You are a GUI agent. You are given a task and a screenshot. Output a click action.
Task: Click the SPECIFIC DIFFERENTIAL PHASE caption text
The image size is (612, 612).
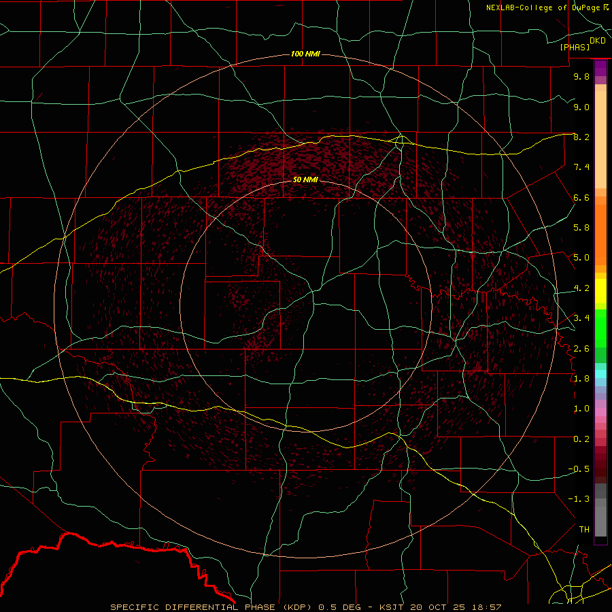[x=194, y=607]
